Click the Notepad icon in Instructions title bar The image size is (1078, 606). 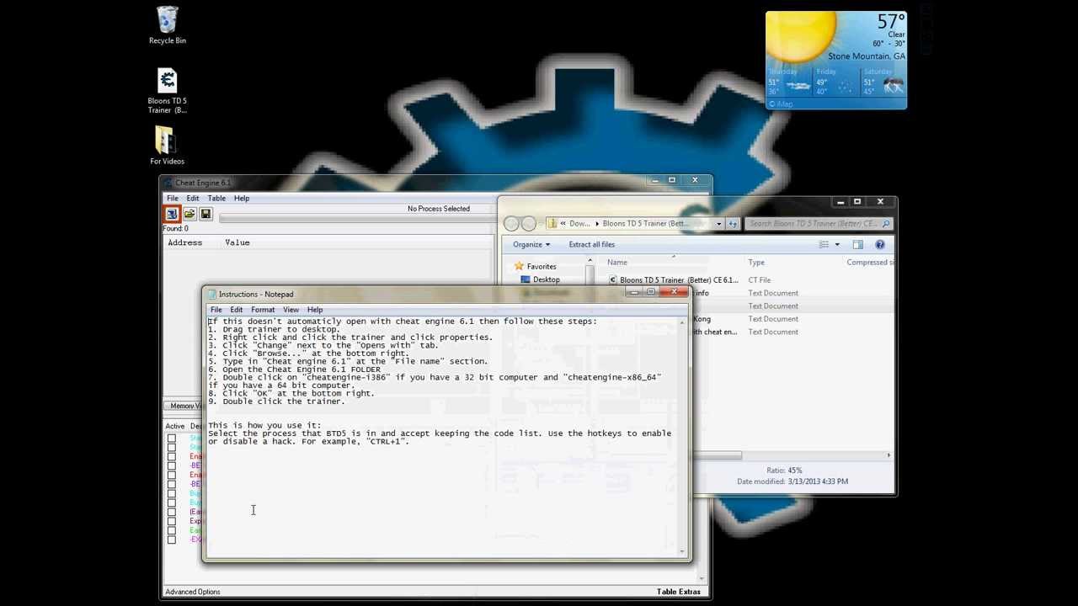[x=211, y=294]
